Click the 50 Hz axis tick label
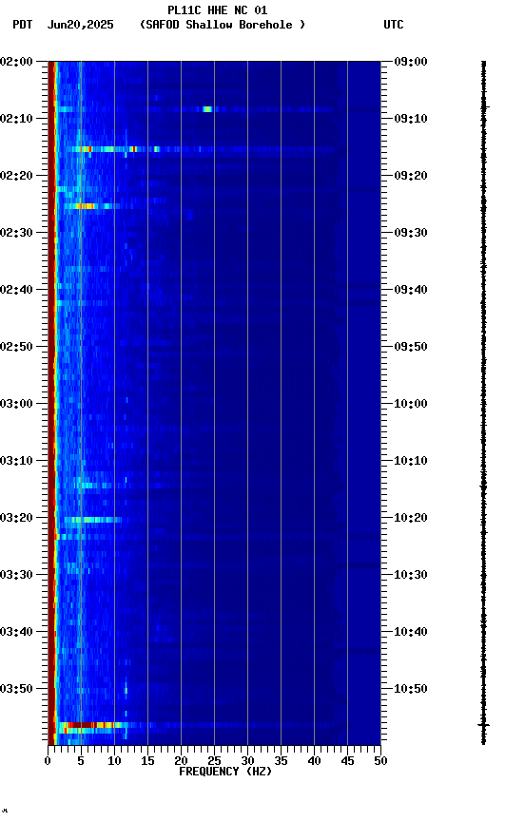The height and width of the screenshot is (821, 525). pos(380,761)
